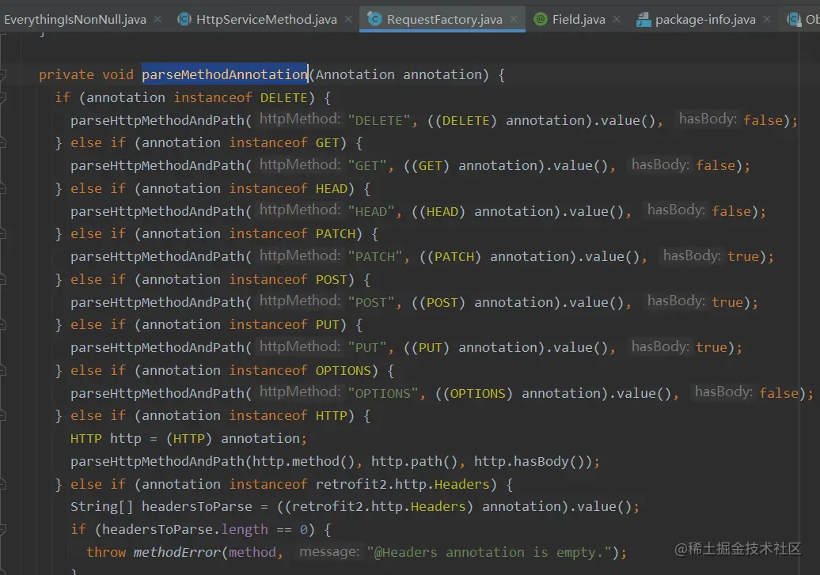
Task: Click the "@Headers annotation is empty." string
Action: [489, 553]
